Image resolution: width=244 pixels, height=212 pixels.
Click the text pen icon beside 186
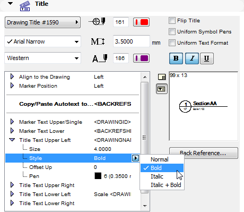(100, 58)
